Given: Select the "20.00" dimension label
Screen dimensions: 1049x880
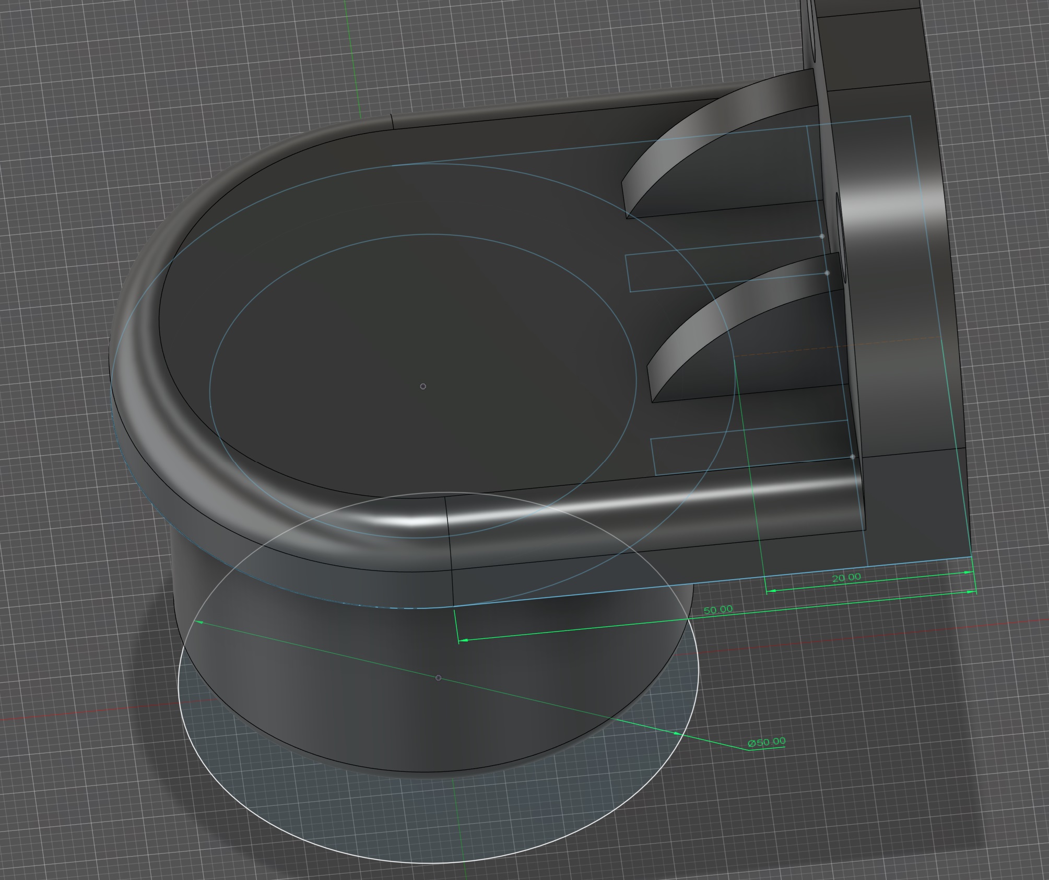Looking at the screenshot, I should pos(846,577).
